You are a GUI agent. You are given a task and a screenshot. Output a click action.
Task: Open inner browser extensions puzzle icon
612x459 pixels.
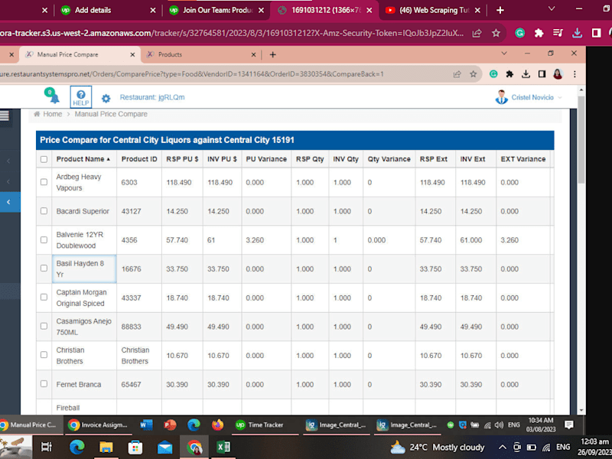(x=509, y=74)
